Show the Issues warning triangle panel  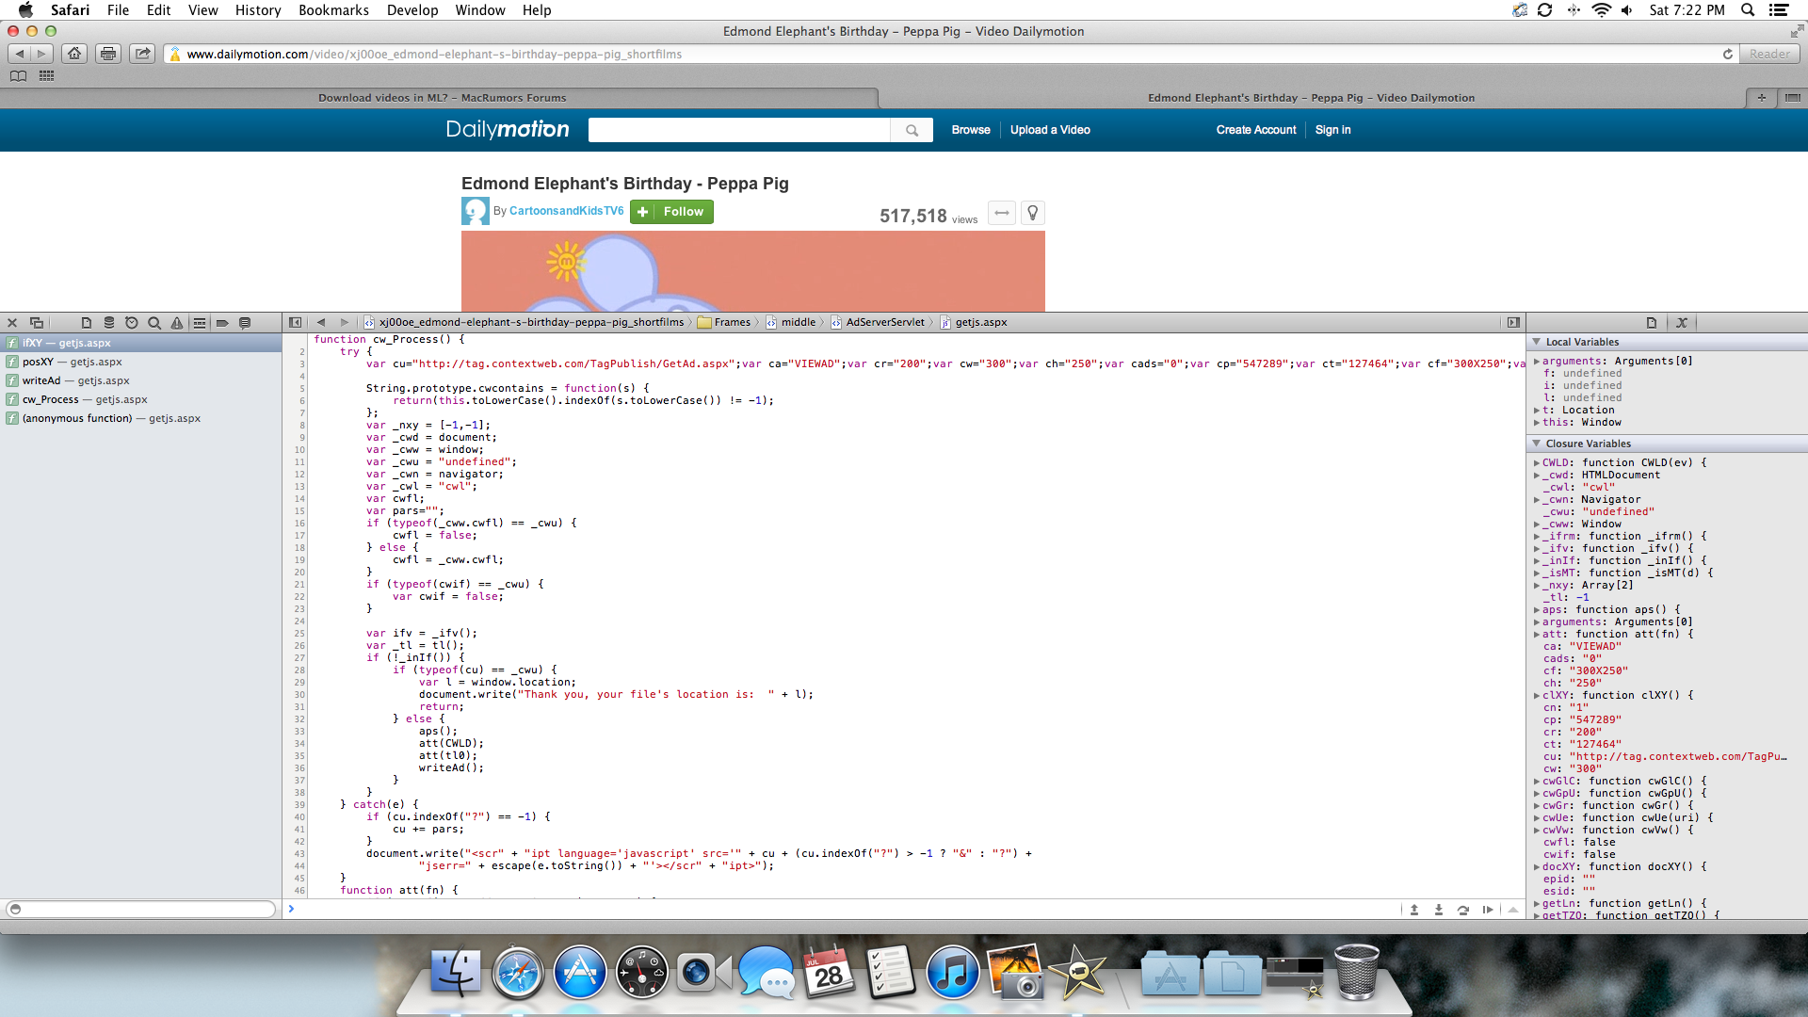pos(177,323)
